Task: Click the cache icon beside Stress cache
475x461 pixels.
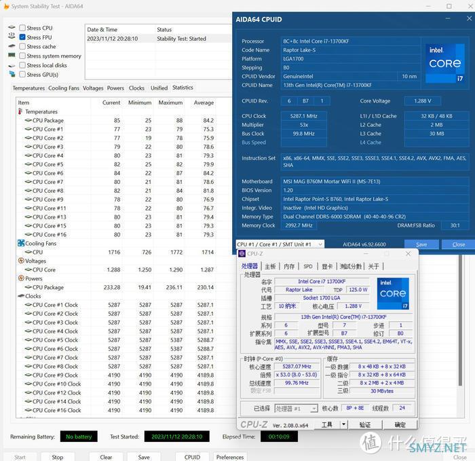Action: [12, 46]
